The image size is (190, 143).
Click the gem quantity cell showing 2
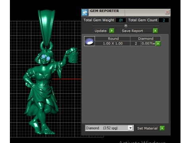pos(136,43)
